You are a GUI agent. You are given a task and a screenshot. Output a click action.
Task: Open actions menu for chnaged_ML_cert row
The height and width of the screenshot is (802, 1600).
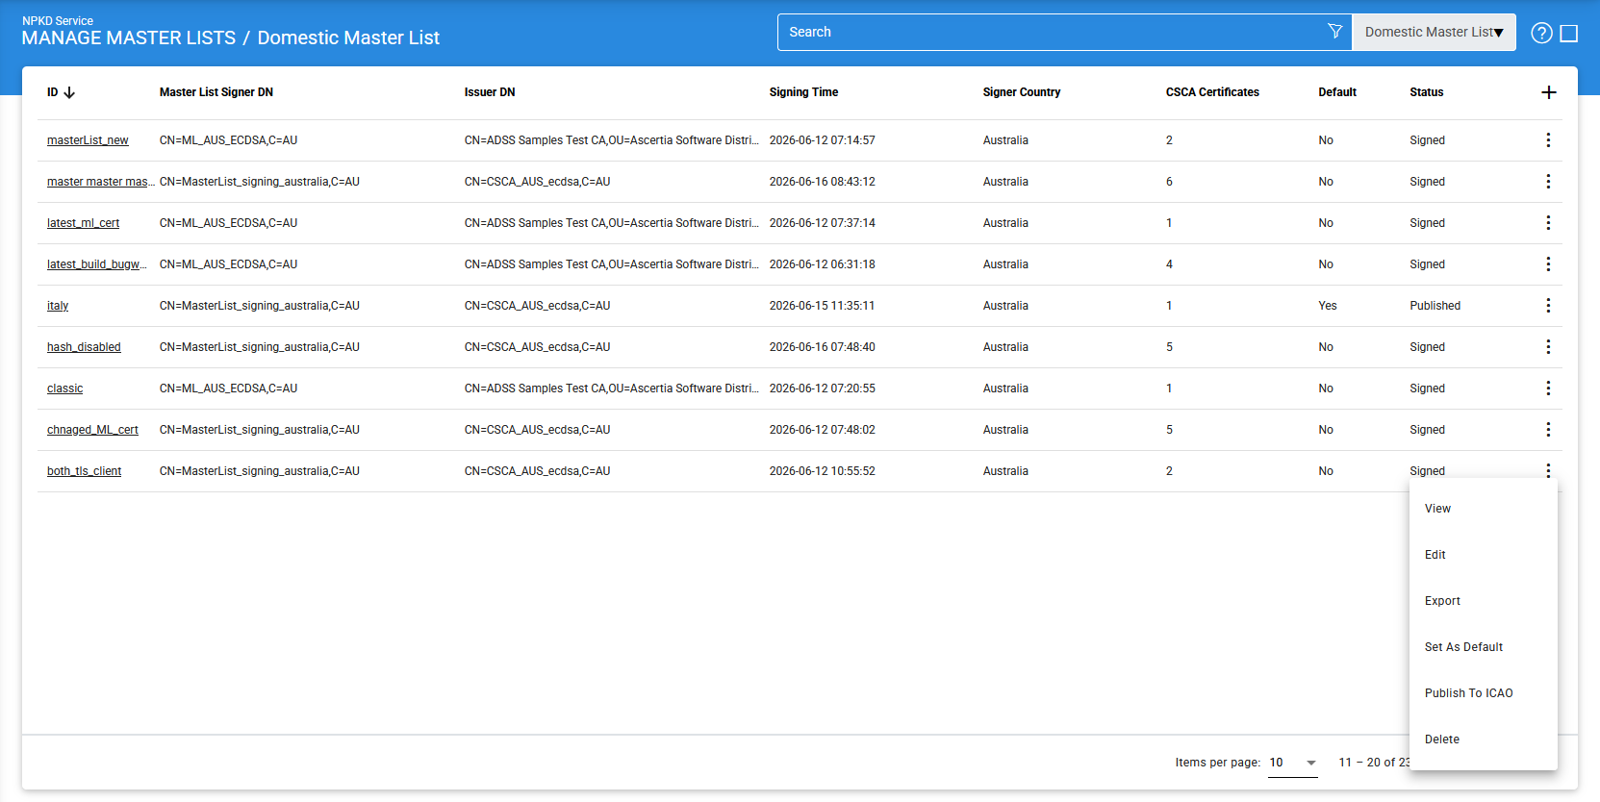[1548, 430]
